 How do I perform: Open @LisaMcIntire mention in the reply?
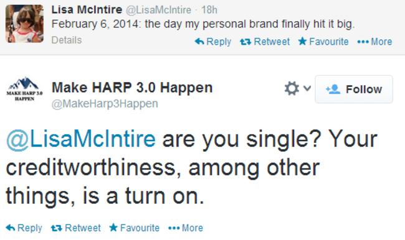click(81, 139)
